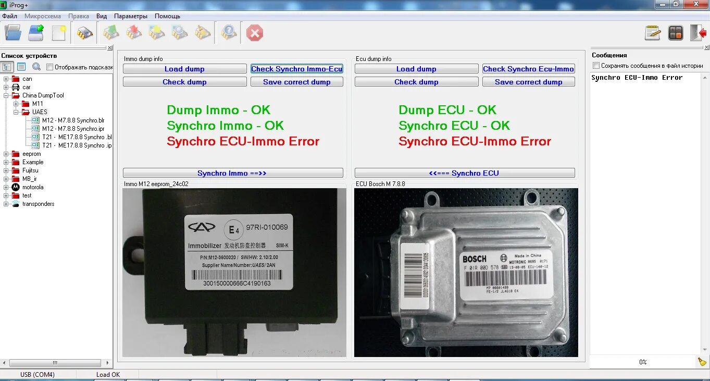Collapse the 'UAES' subfolder
This screenshot has height=381, width=710.
(x=16, y=112)
